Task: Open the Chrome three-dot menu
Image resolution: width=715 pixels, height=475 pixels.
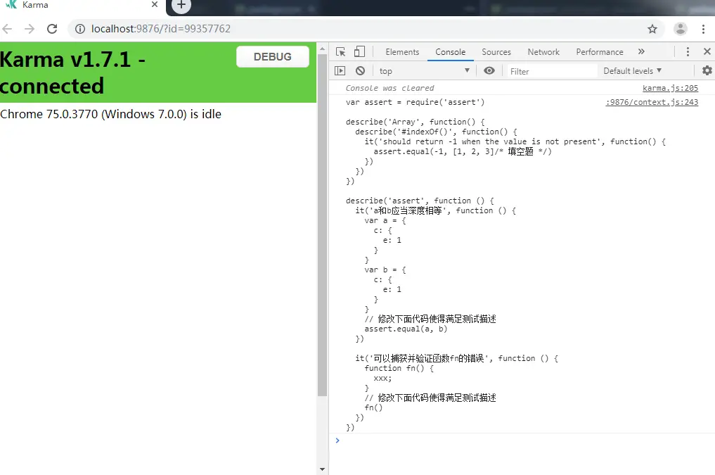Action: [x=703, y=29]
